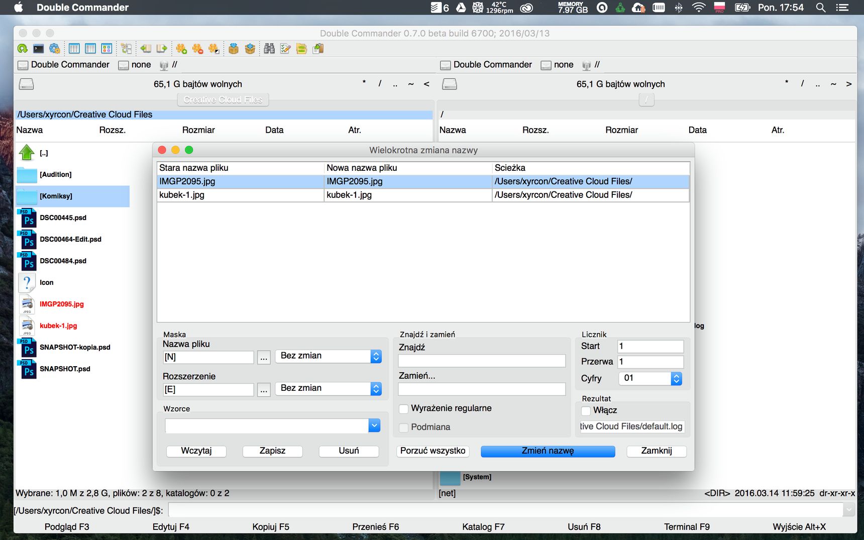This screenshot has height=540, width=864.
Task: Select DSC00464-Edit.psd in left panel
Action: (x=70, y=240)
